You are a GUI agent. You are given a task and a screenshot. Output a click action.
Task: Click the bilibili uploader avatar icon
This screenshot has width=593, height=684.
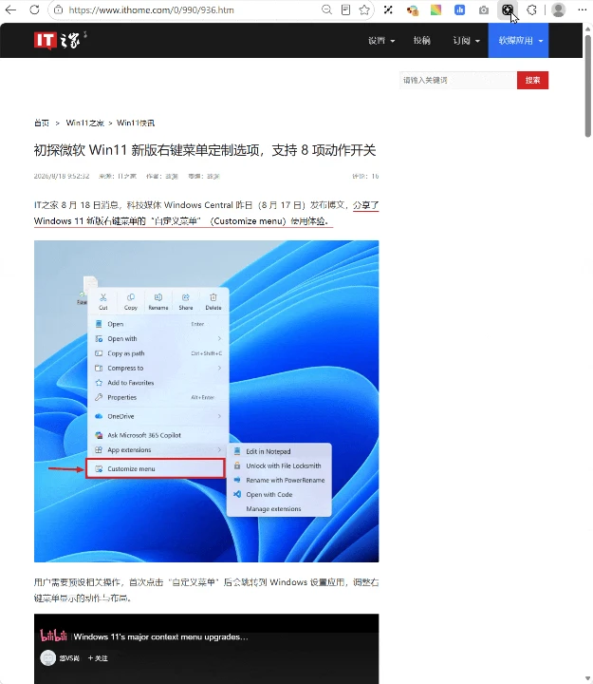pyautogui.click(x=48, y=657)
